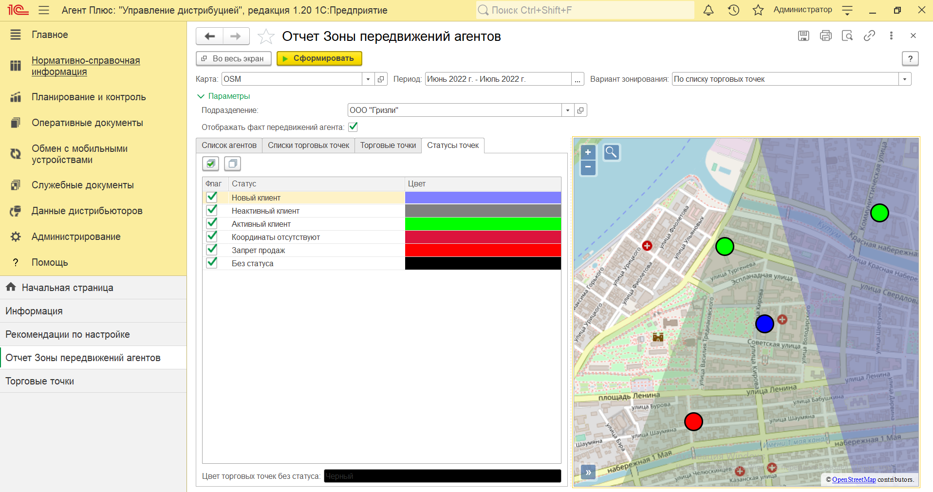933x492 pixels.
Task: Zoom in on the map
Action: click(588, 152)
